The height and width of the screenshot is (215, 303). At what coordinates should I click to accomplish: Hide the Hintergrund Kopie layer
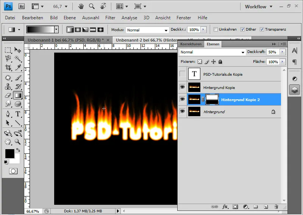[x=183, y=87]
